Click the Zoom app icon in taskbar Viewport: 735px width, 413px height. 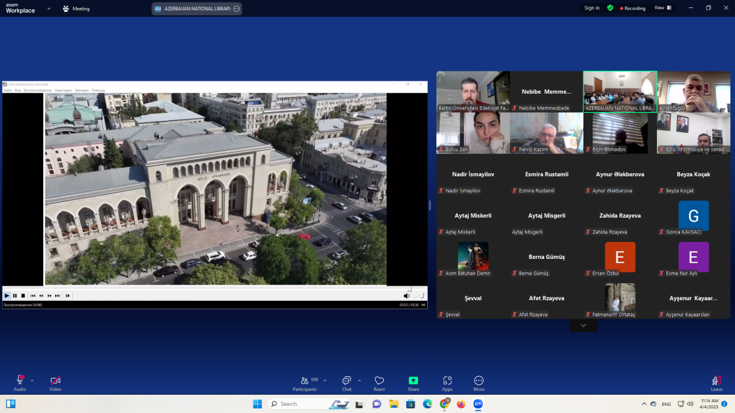tap(478, 404)
